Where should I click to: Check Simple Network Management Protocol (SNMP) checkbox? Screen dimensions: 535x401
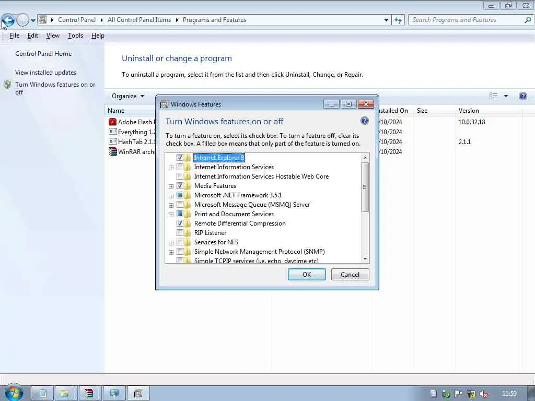click(x=180, y=252)
